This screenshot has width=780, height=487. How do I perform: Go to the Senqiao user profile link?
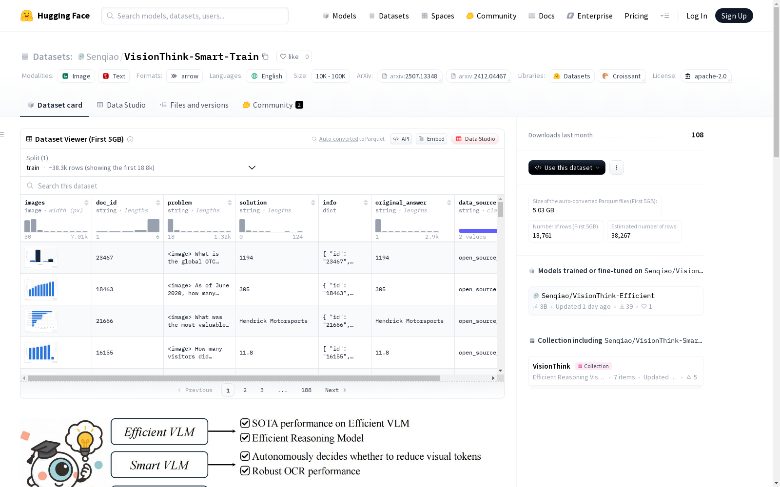point(102,56)
